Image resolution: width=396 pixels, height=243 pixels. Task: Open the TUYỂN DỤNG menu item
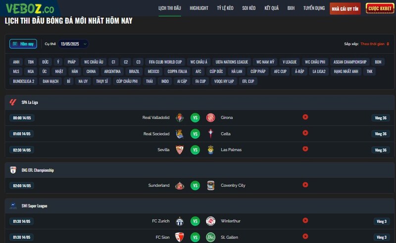[314, 8]
